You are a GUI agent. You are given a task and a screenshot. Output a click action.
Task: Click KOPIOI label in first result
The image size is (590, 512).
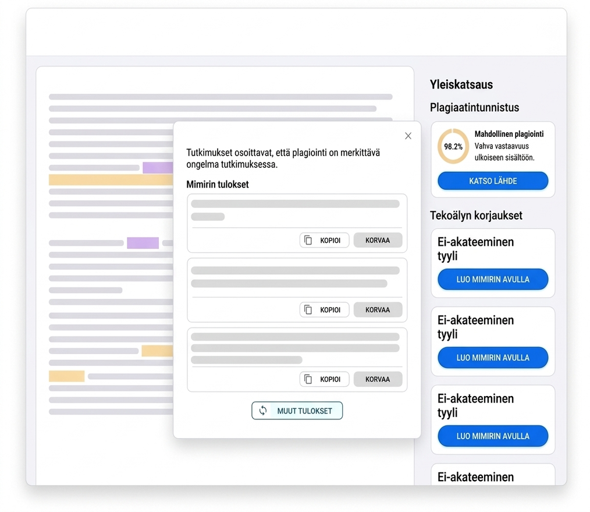coord(330,241)
